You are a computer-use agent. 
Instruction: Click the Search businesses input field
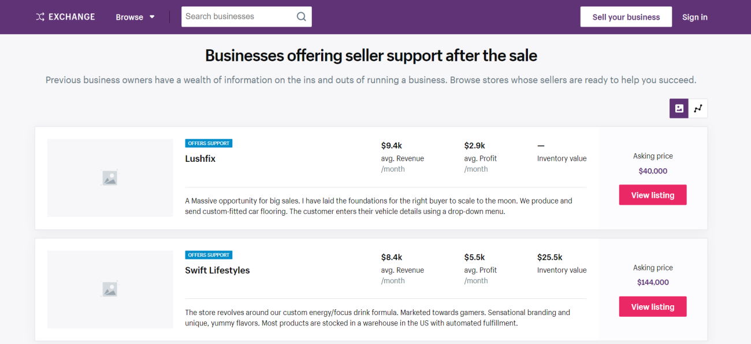[x=238, y=17]
